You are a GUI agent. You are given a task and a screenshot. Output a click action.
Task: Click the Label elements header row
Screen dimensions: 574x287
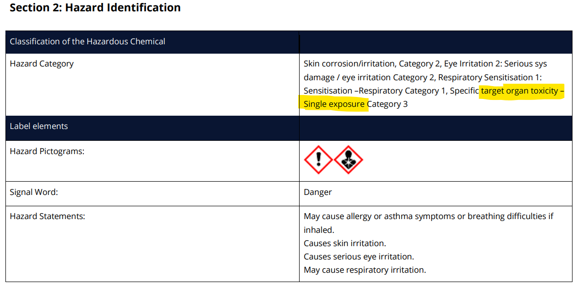coord(39,126)
